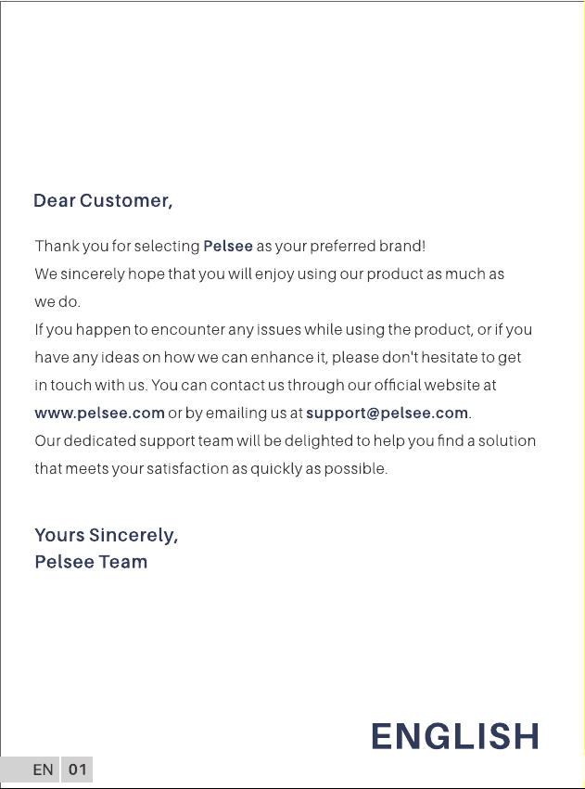Screen dimensions: 585x789
Task: Click the text we do.
Action: click(x=57, y=302)
